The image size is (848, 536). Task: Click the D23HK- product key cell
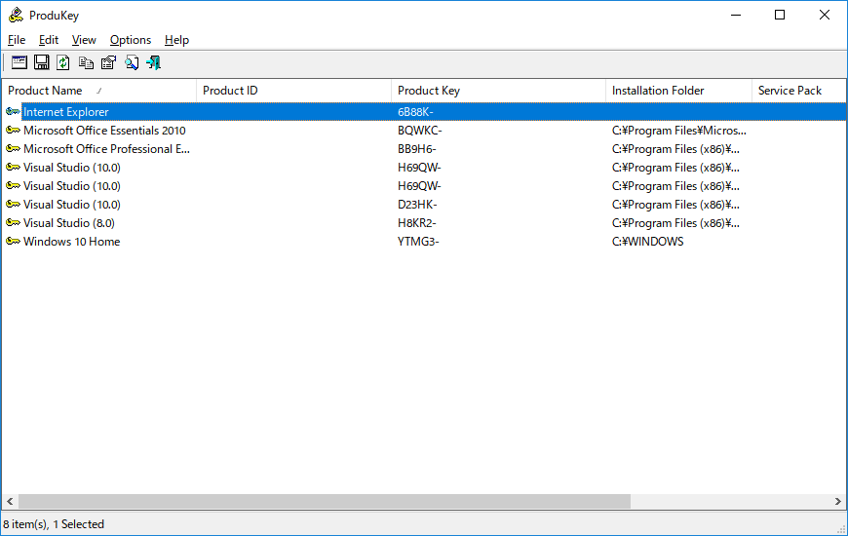tap(417, 205)
